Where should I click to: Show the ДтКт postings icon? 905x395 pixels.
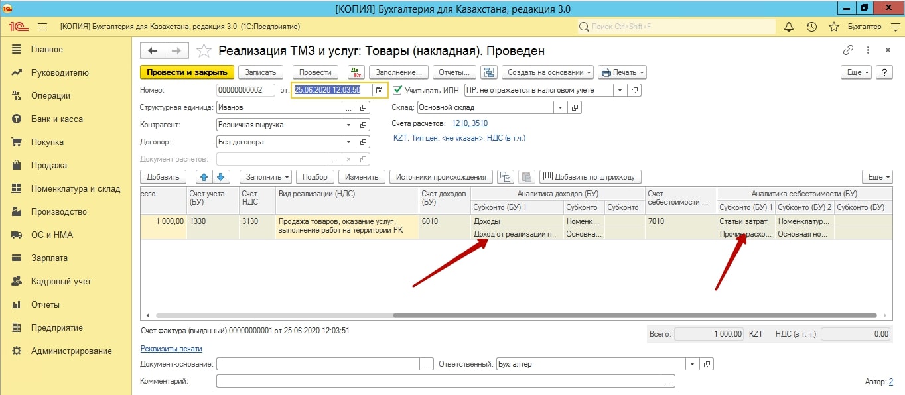[356, 72]
